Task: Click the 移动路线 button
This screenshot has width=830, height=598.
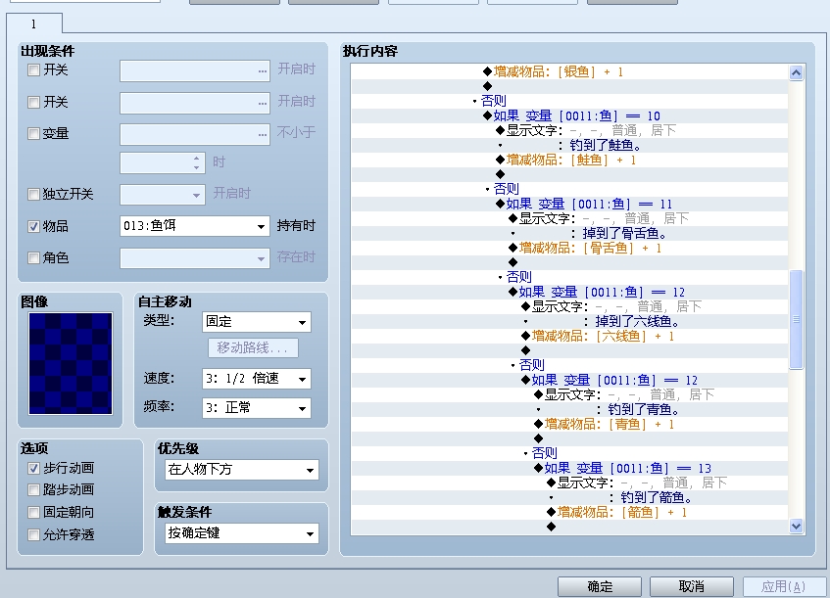Action: click(x=253, y=347)
